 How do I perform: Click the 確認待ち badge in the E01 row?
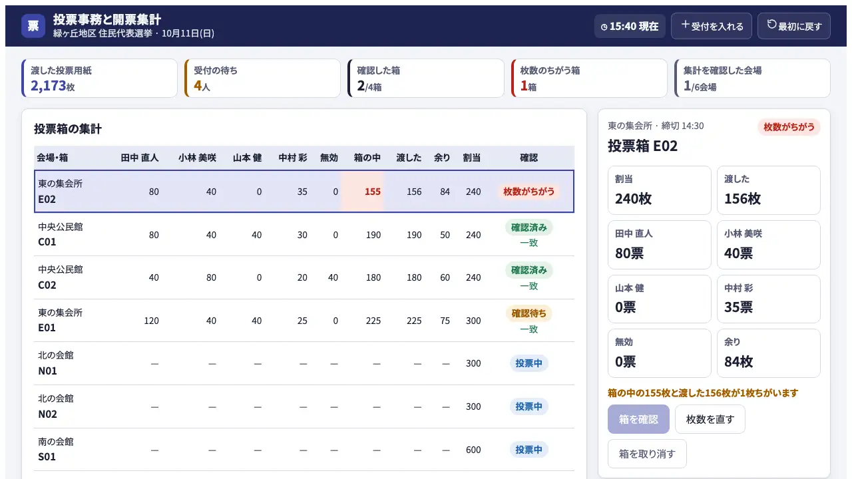pyautogui.click(x=529, y=313)
